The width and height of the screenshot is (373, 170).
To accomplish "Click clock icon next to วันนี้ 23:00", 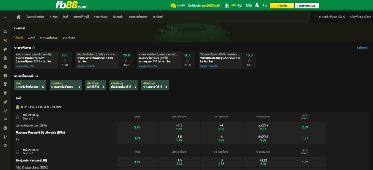I will pos(38,150).
